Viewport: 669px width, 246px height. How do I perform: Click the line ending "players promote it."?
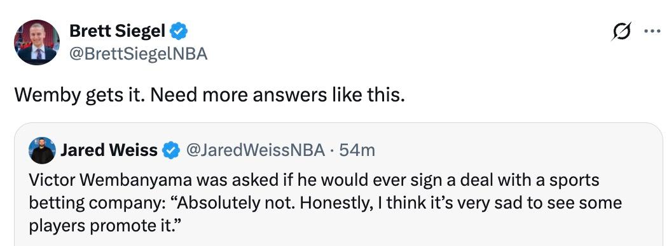pyautogui.click(x=102, y=226)
